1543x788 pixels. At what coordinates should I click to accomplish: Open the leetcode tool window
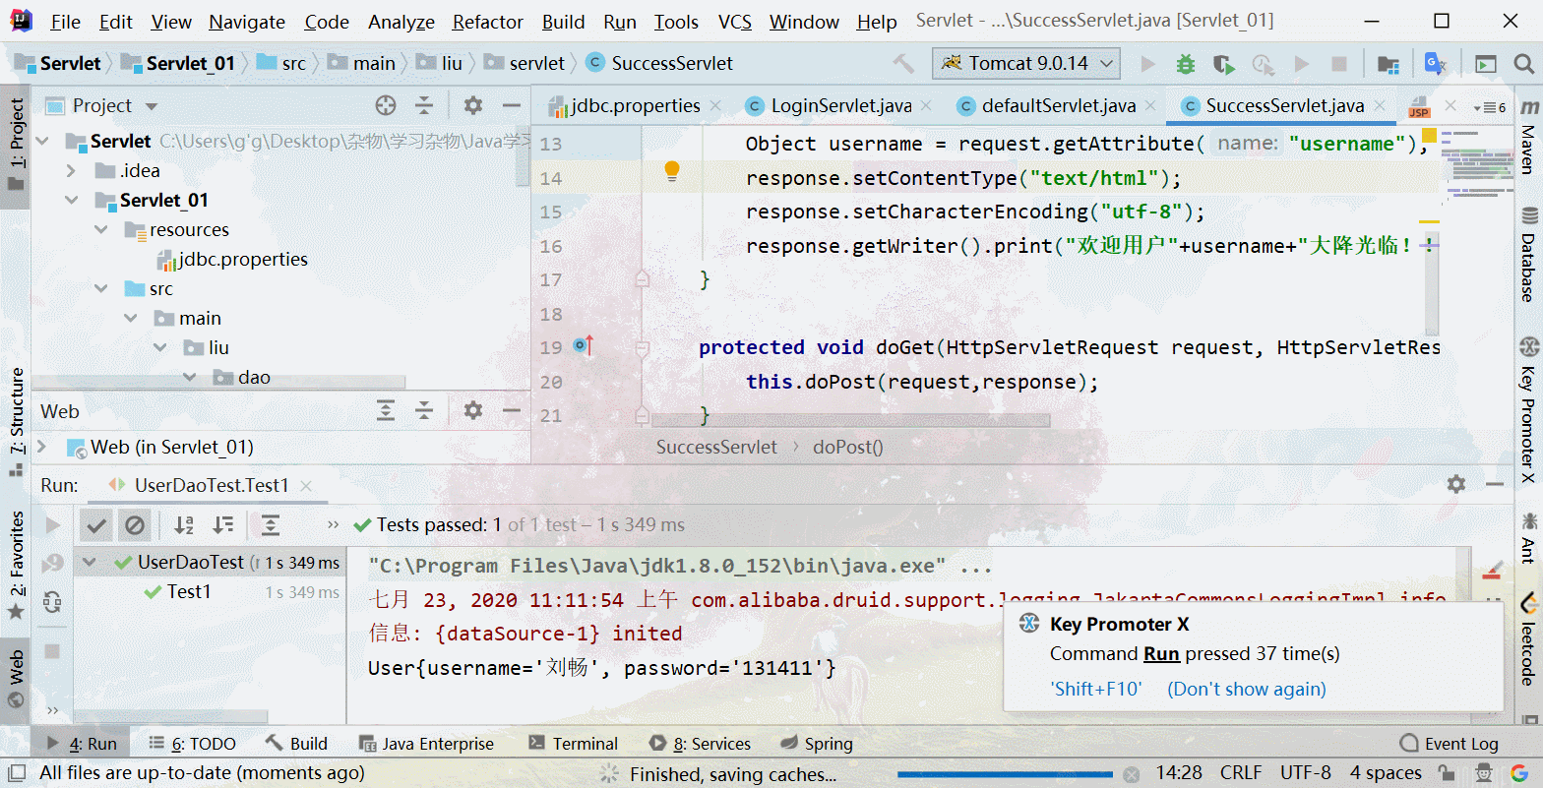[x=1528, y=639]
